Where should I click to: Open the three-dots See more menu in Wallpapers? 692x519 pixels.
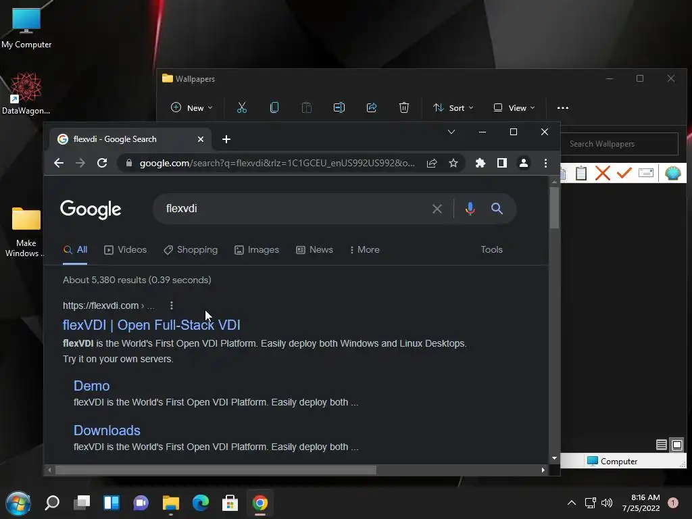coord(563,107)
